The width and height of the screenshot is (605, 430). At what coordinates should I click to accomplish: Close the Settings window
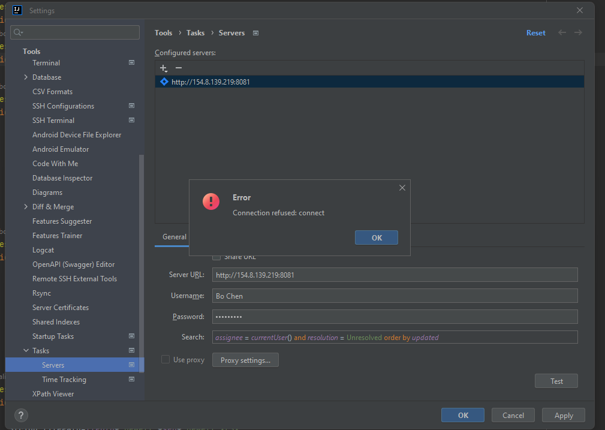(580, 10)
